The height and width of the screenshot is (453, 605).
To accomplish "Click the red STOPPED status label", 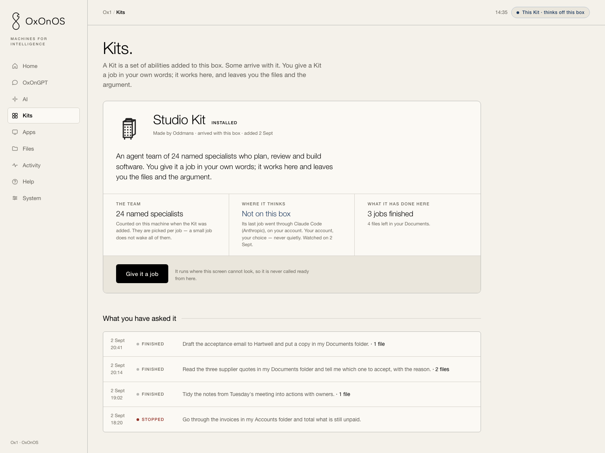I will [x=153, y=419].
